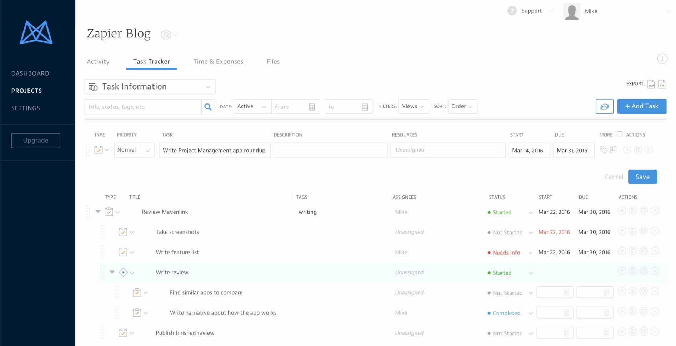Click the milestone diamond icon for Write review
This screenshot has height=346, width=676.
123,272
